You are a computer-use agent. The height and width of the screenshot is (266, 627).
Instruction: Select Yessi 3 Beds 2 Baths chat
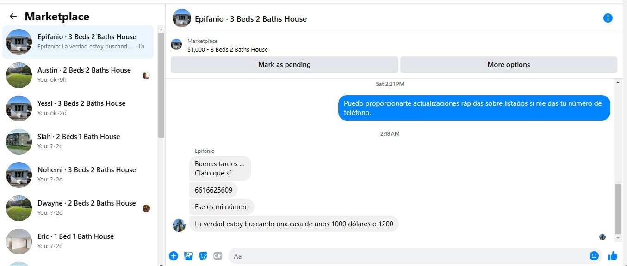click(x=78, y=108)
